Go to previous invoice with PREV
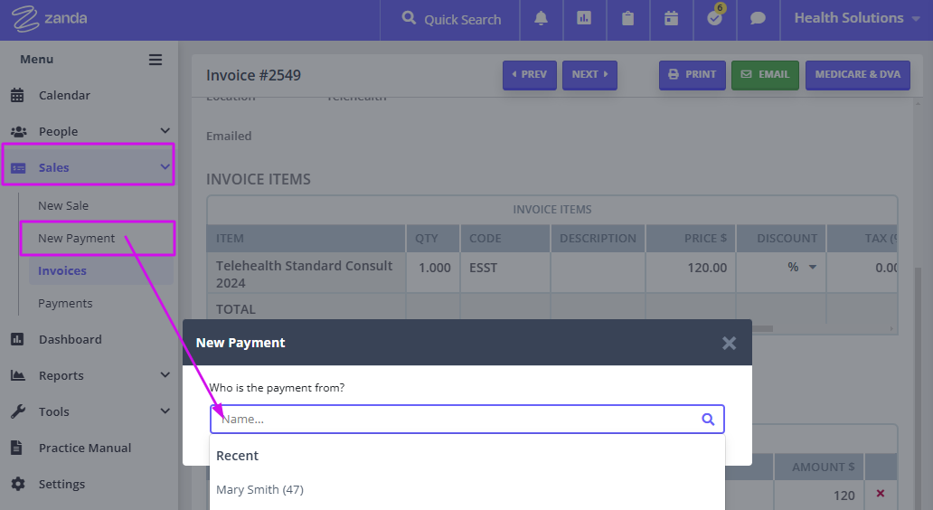Image resolution: width=933 pixels, height=510 pixels. pyautogui.click(x=530, y=75)
